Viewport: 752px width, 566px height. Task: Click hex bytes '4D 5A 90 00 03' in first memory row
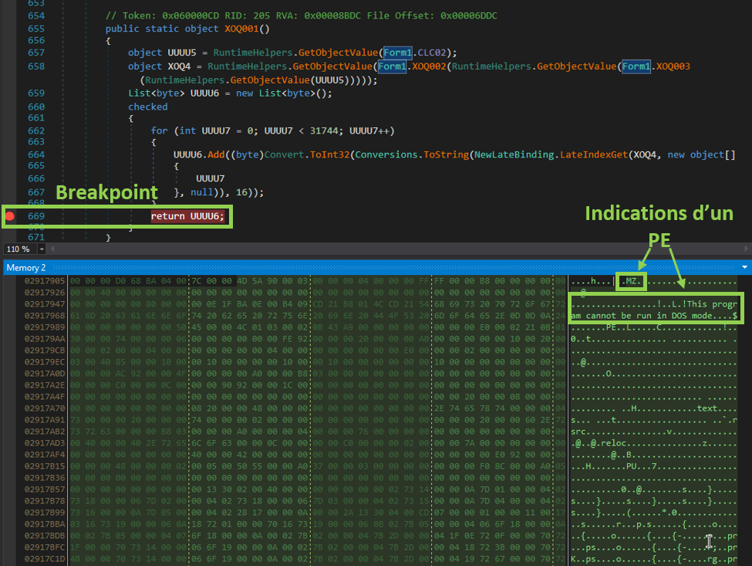(x=272, y=281)
